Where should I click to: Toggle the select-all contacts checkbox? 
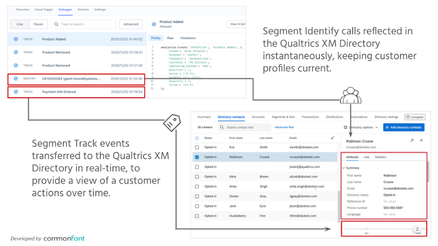[197, 138]
